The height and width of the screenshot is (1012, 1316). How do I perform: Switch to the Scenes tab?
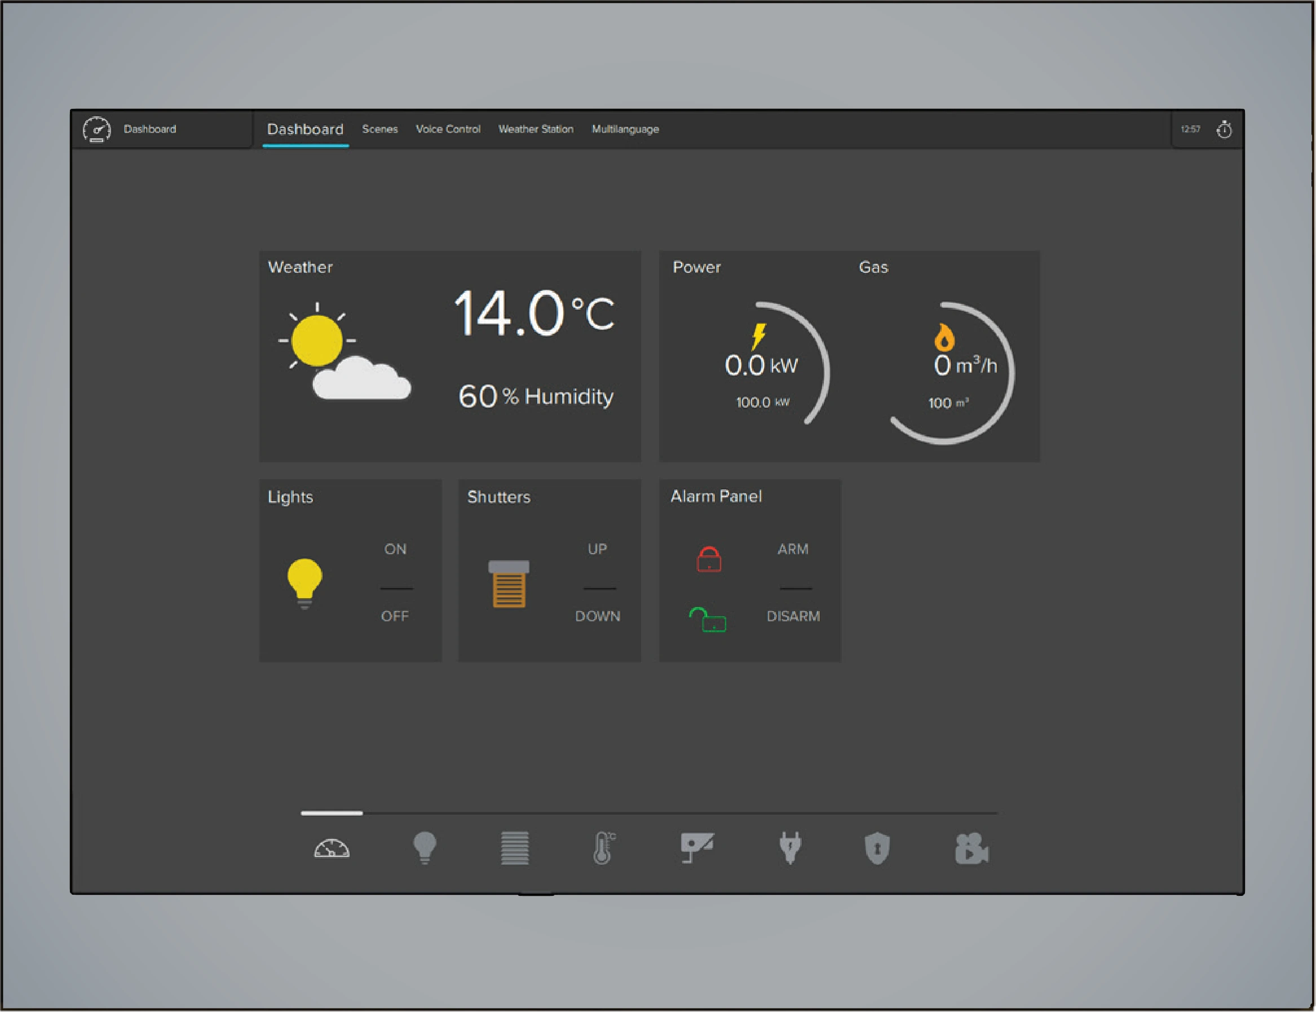coord(379,129)
